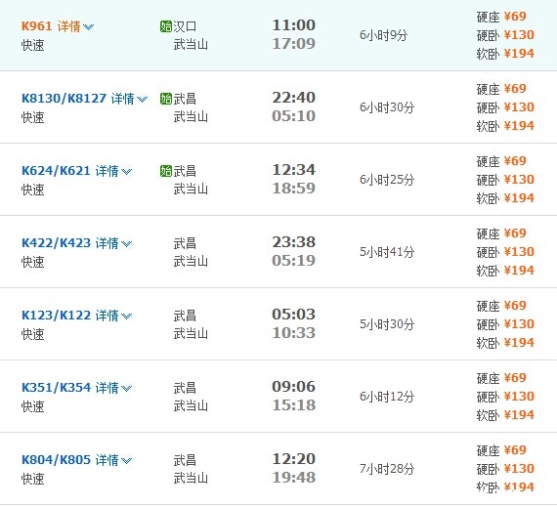This screenshot has width=557, height=507.
Task: Click 硬座 ¥69 price for K123/K122
Action: coord(501,306)
